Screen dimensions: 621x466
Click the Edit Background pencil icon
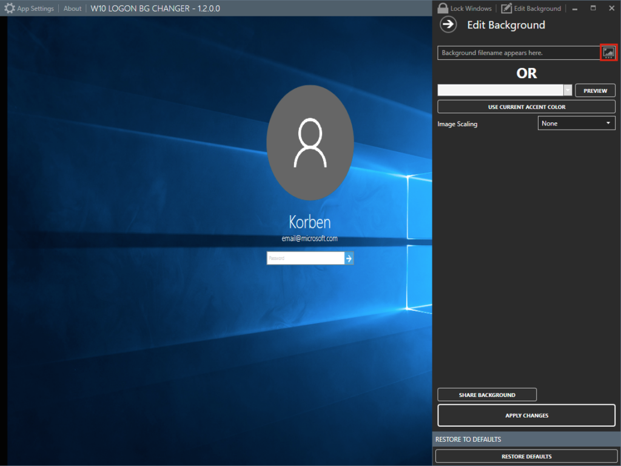coord(506,8)
